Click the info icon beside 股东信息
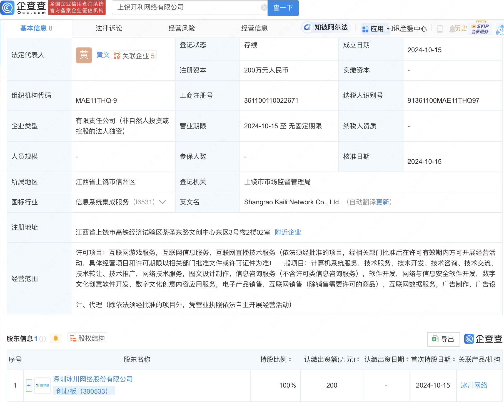The height and width of the screenshot is (402, 504). [43, 339]
